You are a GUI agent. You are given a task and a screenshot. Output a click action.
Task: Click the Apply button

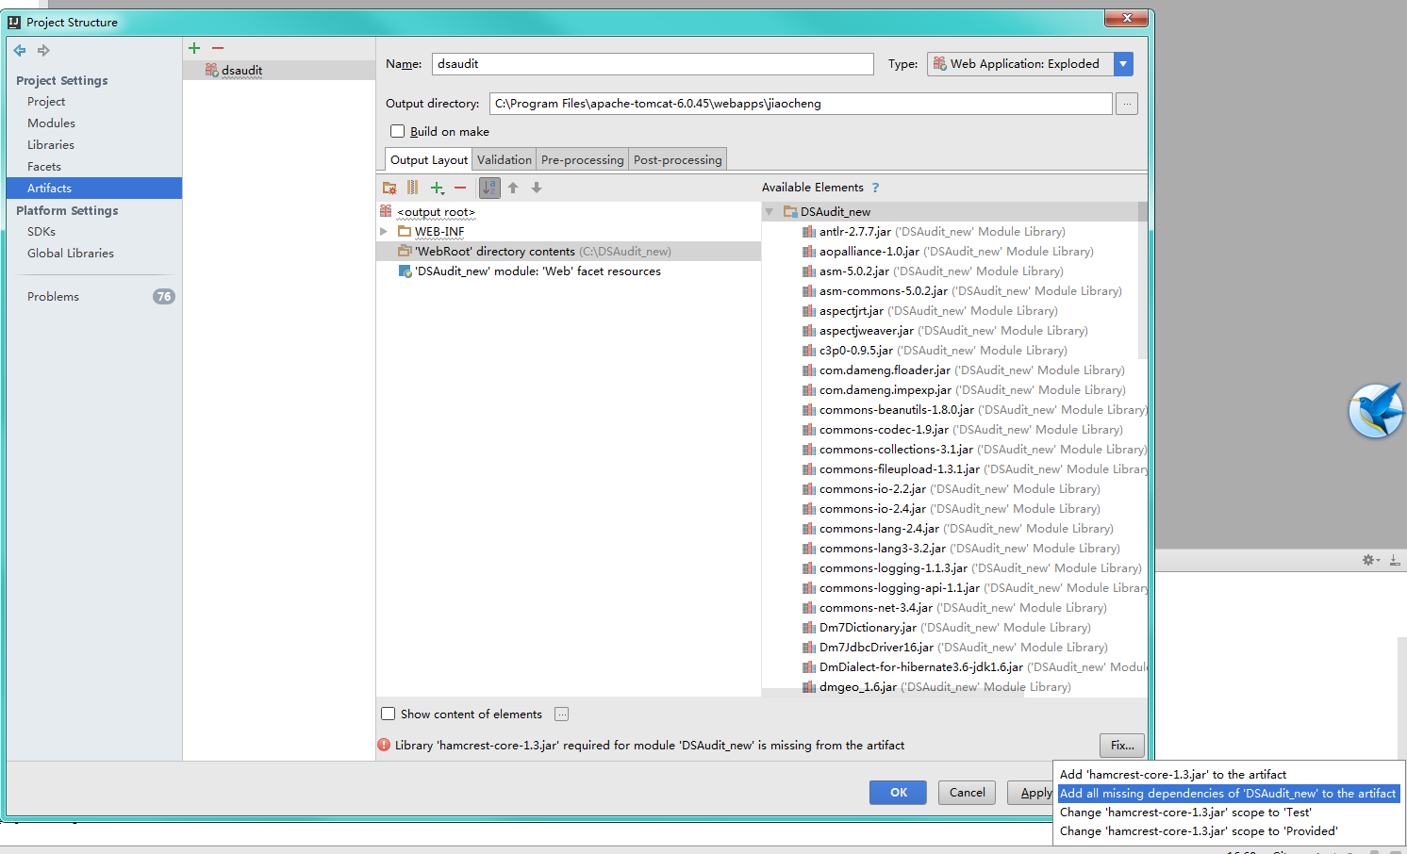(x=1031, y=793)
